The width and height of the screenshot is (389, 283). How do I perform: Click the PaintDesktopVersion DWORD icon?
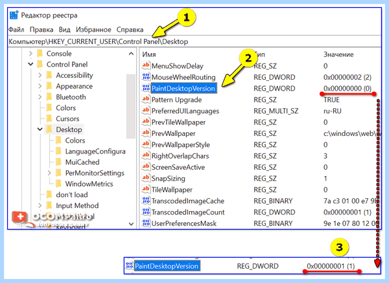[146, 88]
